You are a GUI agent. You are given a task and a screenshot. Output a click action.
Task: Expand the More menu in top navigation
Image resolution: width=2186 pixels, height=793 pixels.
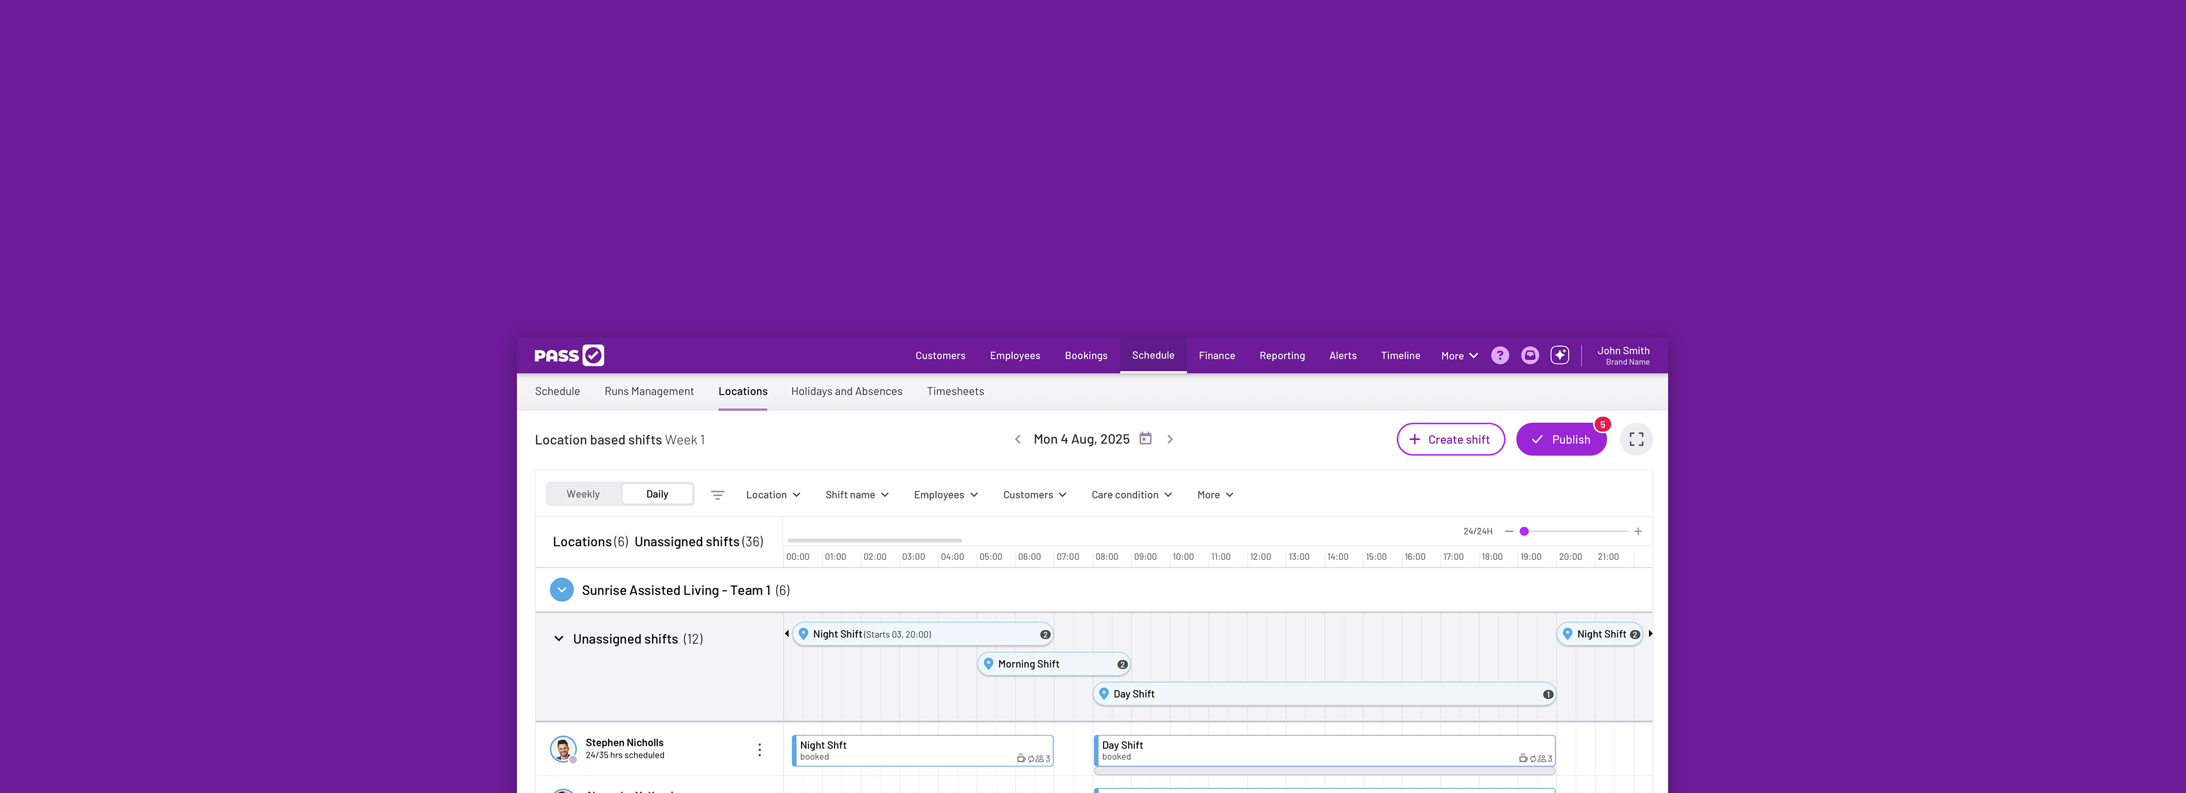point(1459,356)
